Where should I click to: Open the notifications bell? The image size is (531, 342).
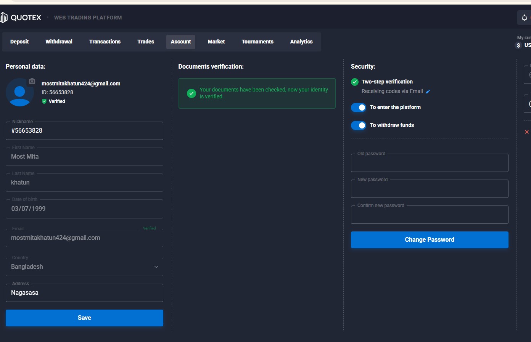(x=525, y=18)
